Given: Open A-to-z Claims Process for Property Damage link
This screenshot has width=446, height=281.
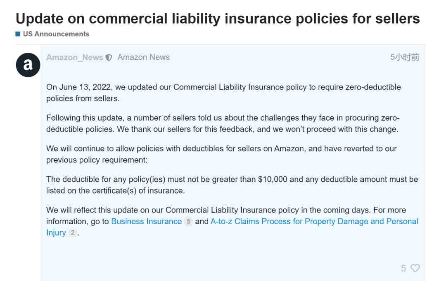Looking at the screenshot, I should pyautogui.click(x=314, y=221).
